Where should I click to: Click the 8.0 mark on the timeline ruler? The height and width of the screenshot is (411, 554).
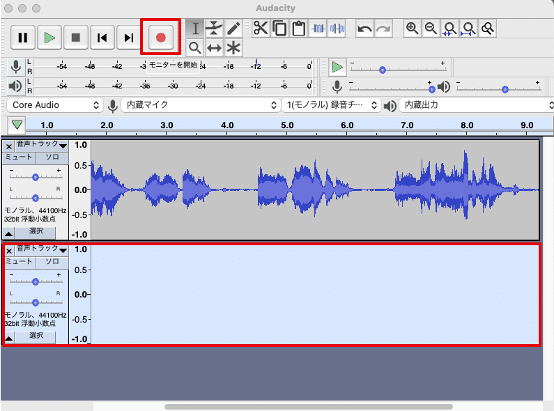click(467, 125)
